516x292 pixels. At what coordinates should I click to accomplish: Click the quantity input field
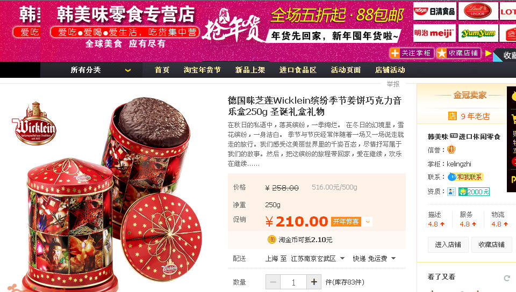click(293, 282)
